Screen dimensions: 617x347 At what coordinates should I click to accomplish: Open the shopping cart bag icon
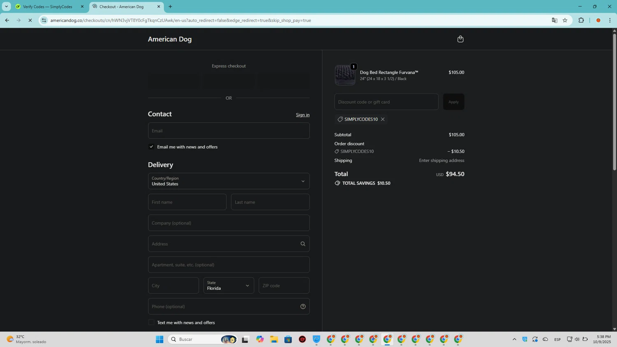coord(460,39)
